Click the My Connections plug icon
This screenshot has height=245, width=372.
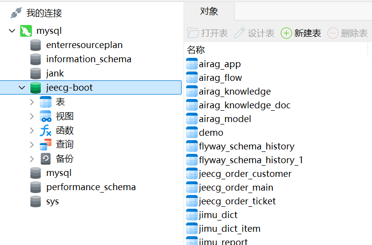[x=16, y=13]
